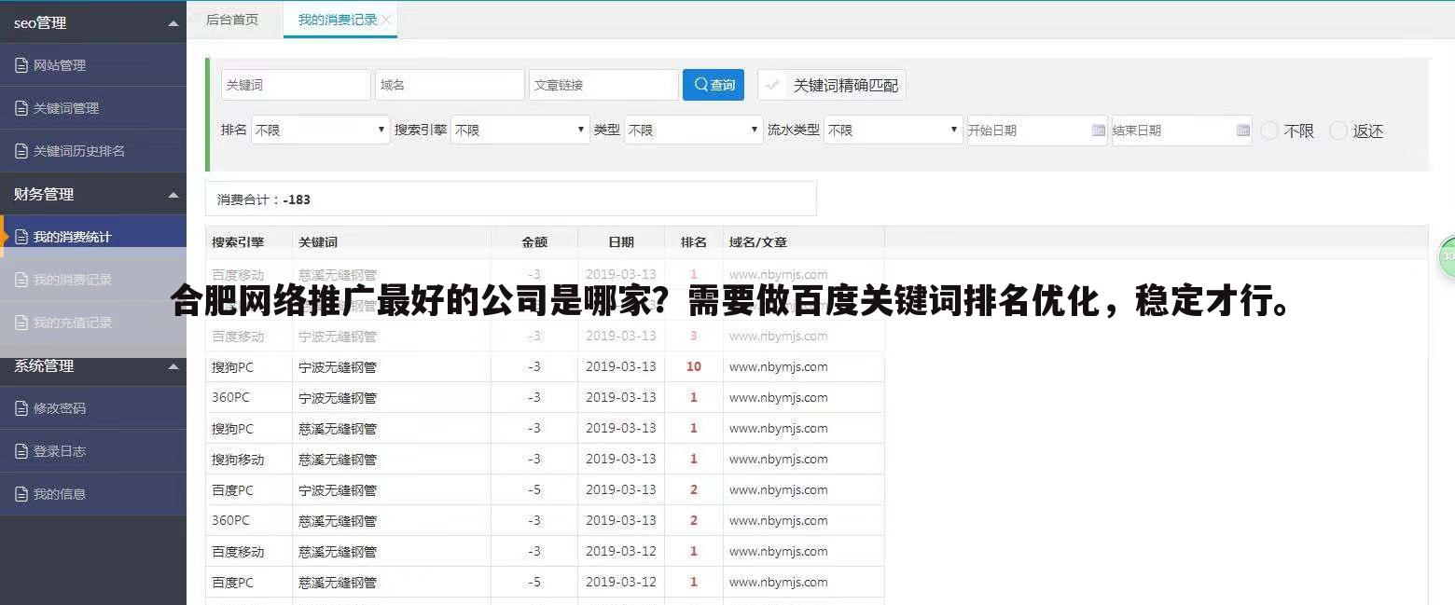Screen dimensions: 1455x605
Task: Open 修改密码 in the sidebar
Action: pos(93,408)
